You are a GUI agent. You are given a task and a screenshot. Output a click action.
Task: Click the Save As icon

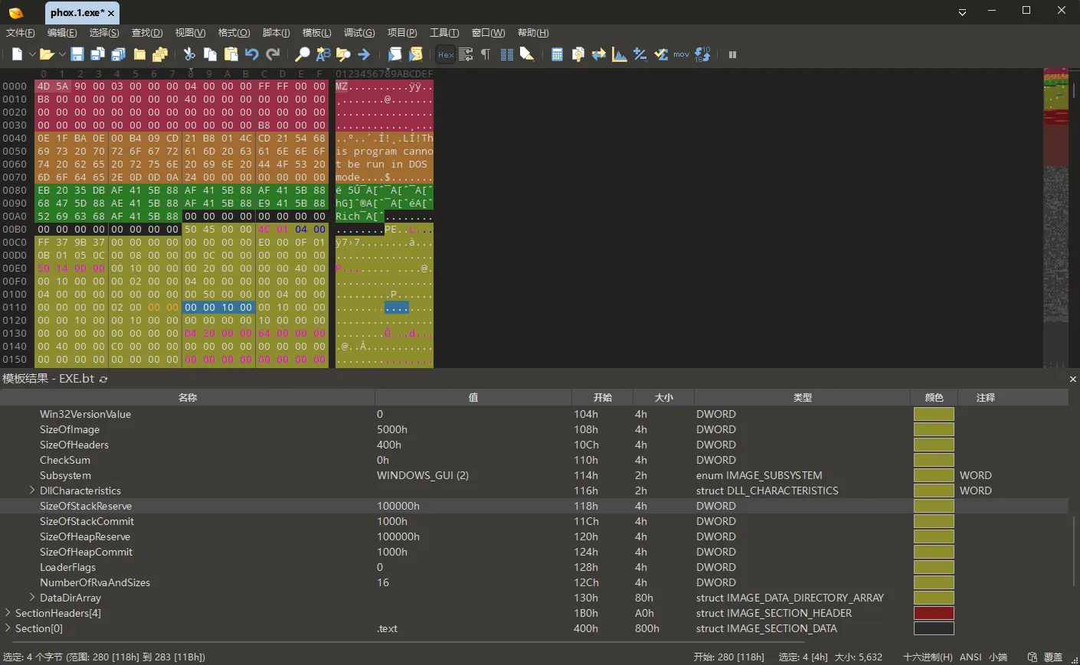97,54
